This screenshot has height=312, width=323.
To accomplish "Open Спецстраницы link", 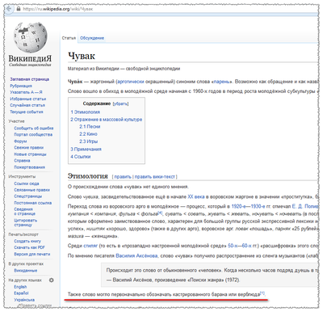I will click(28, 196).
